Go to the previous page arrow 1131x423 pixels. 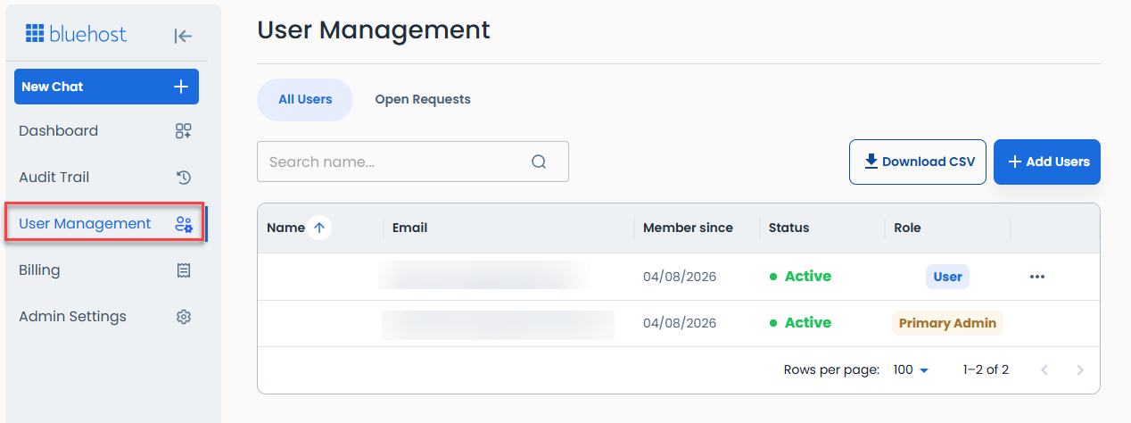click(x=1044, y=370)
